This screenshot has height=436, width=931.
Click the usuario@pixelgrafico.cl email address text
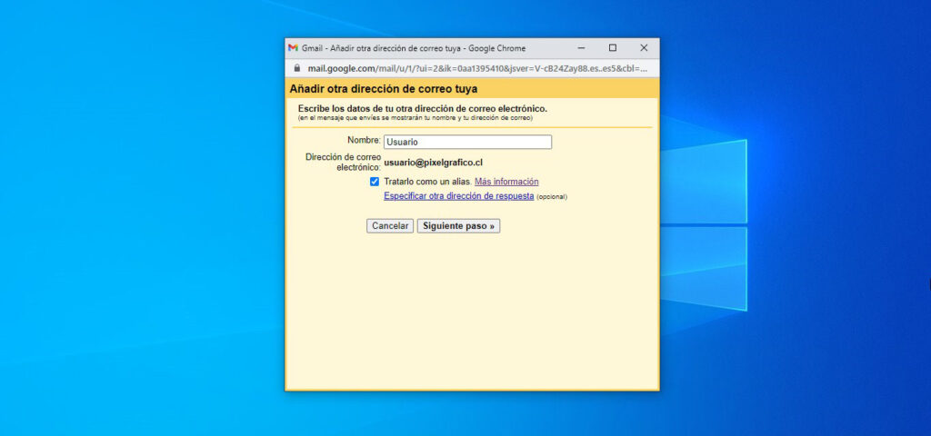(x=433, y=163)
